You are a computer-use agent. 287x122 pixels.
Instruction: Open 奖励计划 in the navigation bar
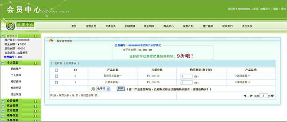[188, 26]
